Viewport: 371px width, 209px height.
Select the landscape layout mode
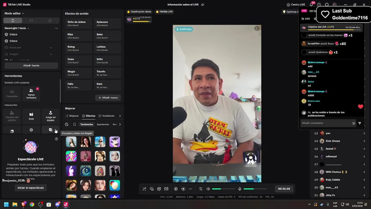(31, 21)
